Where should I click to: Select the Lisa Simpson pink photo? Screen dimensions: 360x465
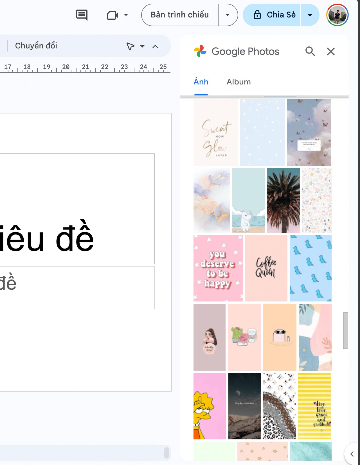coord(210,406)
